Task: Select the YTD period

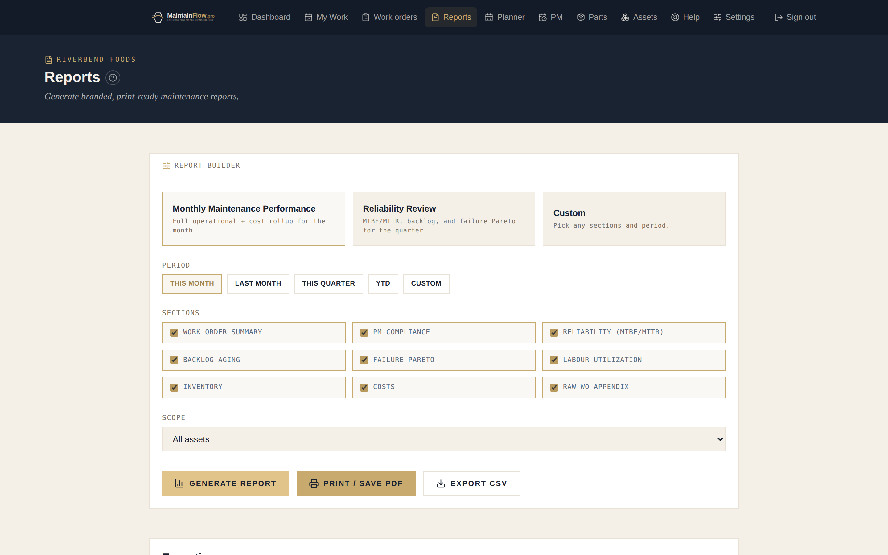Action: click(x=383, y=283)
